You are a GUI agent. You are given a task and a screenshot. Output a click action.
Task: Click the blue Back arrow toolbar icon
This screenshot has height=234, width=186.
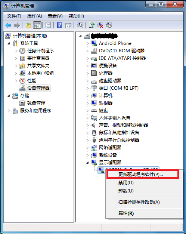coord(8,25)
